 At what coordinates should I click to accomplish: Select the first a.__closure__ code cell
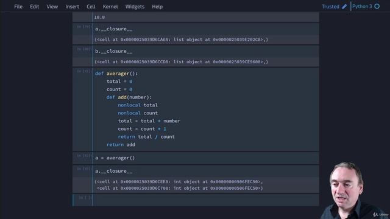pos(206,29)
